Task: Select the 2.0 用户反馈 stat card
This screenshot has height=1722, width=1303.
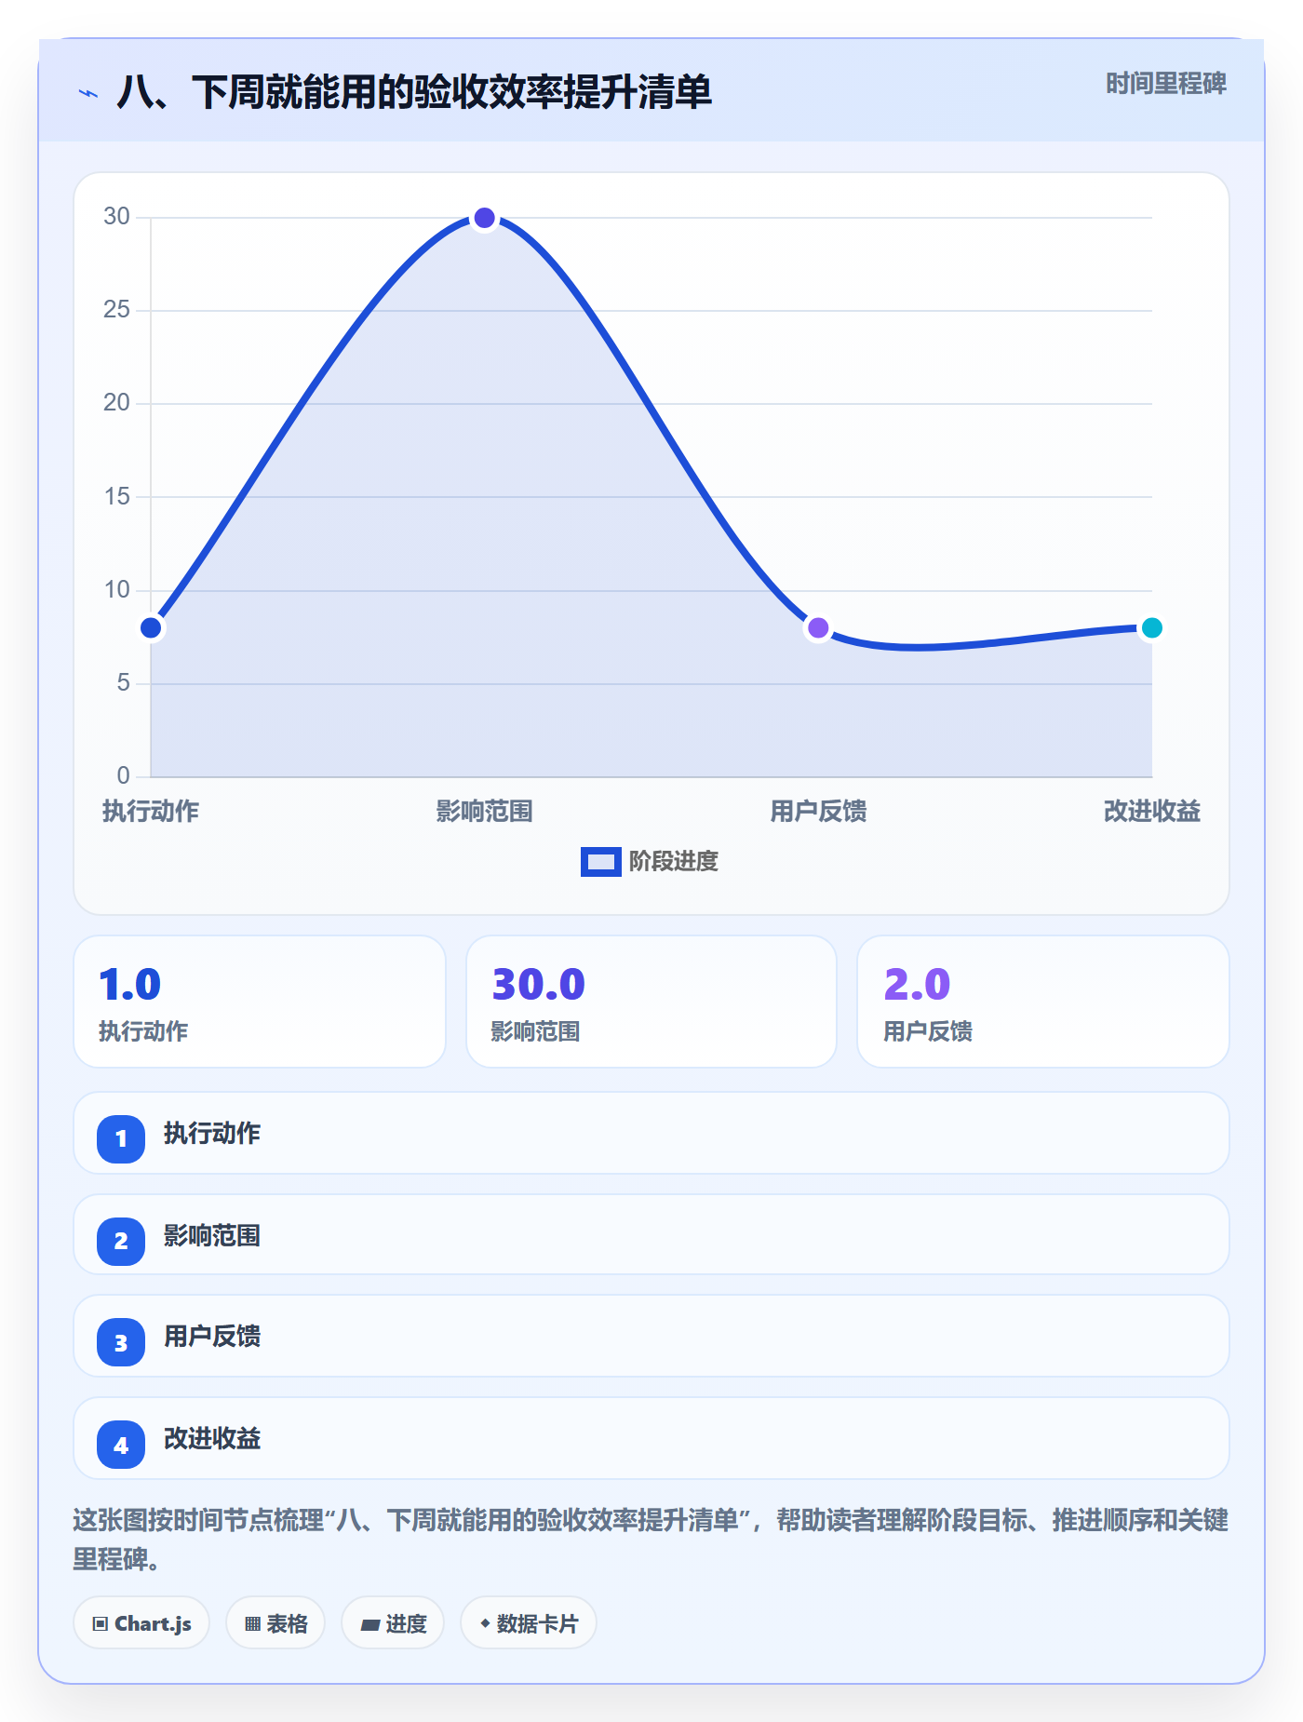Action: click(x=1043, y=1002)
